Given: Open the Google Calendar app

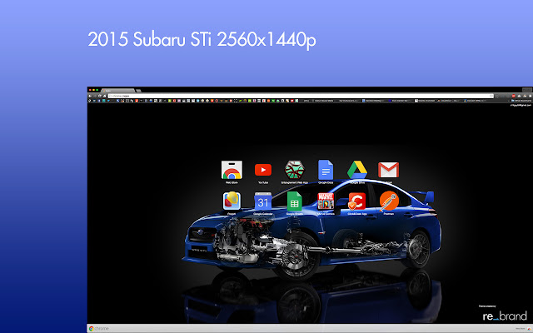Looking at the screenshot, I should [x=263, y=201].
